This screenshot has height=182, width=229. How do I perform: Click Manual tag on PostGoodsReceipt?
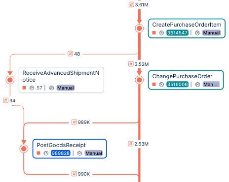pyautogui.click(x=94, y=153)
